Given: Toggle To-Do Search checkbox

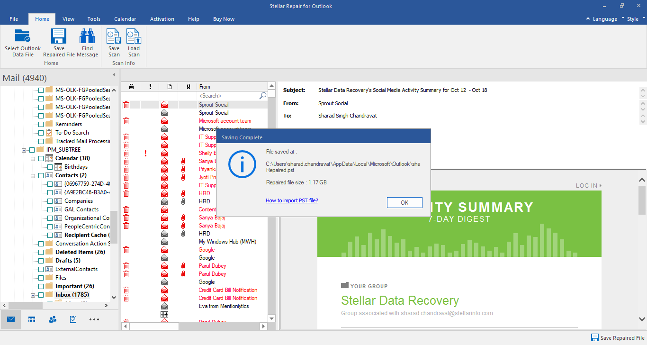Looking at the screenshot, I should pos(41,133).
